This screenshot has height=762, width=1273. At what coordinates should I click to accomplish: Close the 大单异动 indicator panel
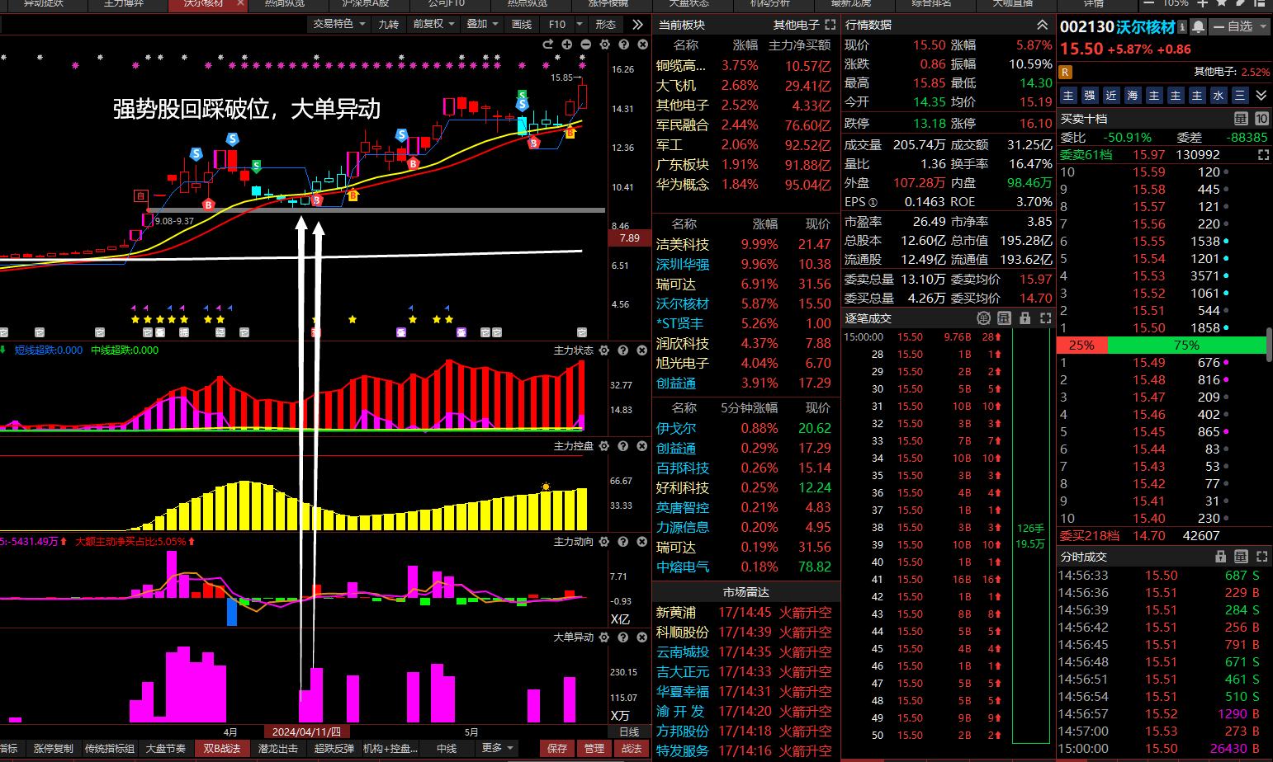[x=641, y=637]
